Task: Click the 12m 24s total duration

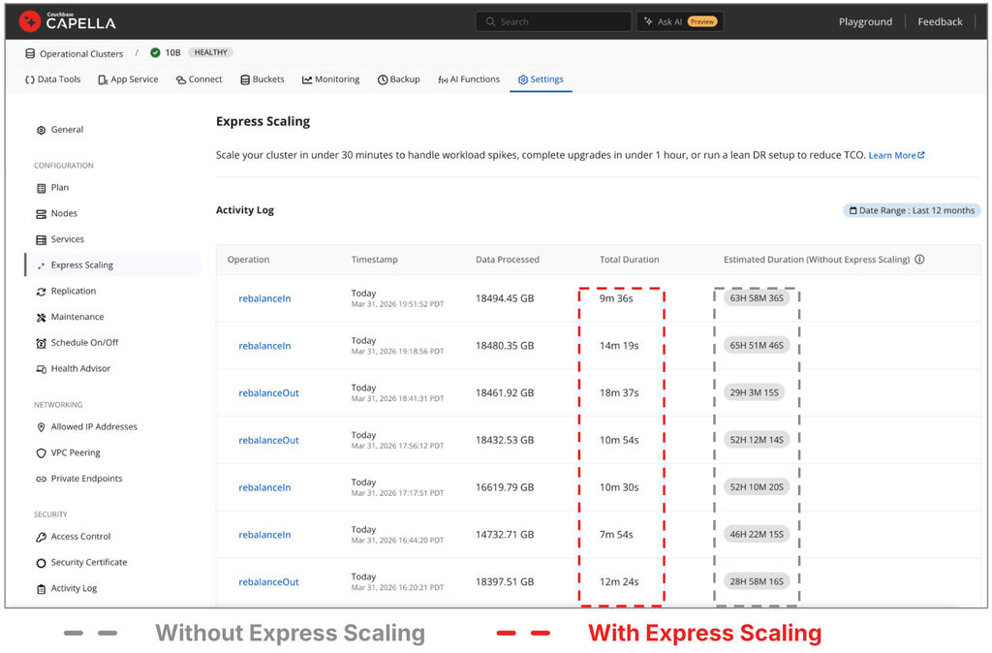Action: click(619, 582)
